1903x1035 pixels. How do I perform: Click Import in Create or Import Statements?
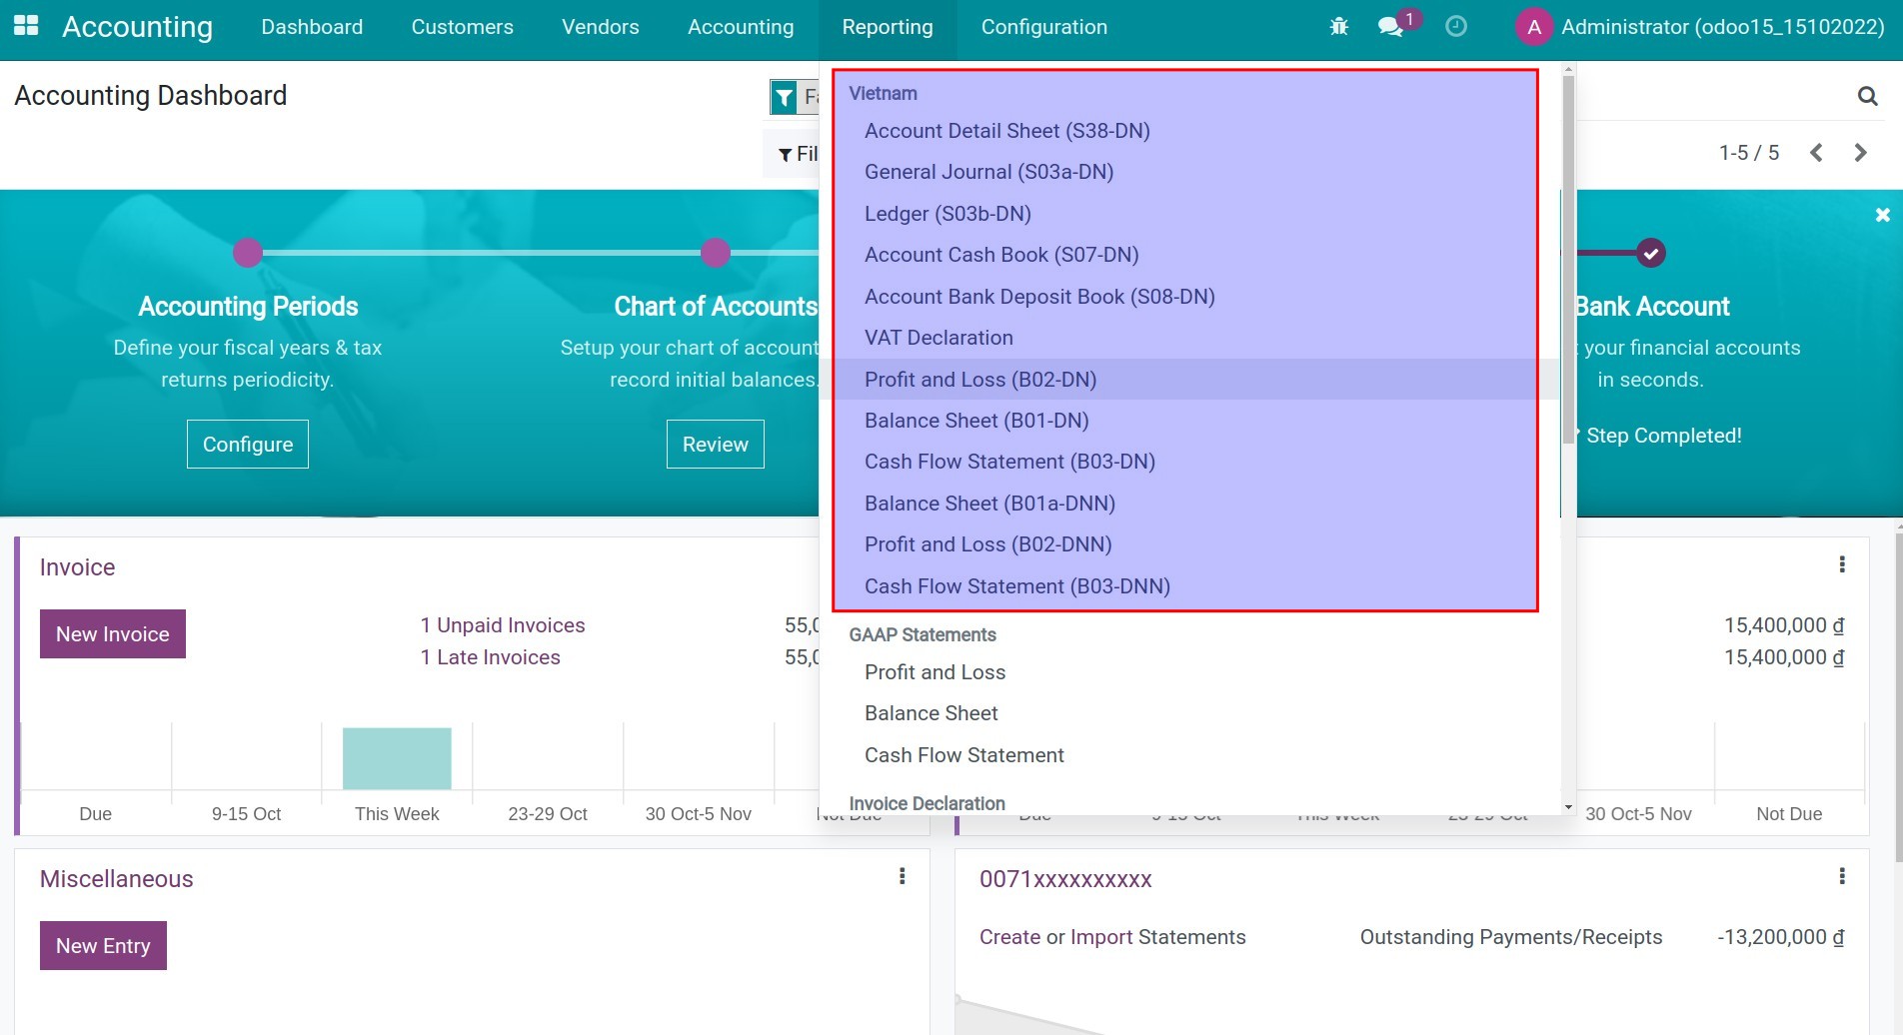1099,937
